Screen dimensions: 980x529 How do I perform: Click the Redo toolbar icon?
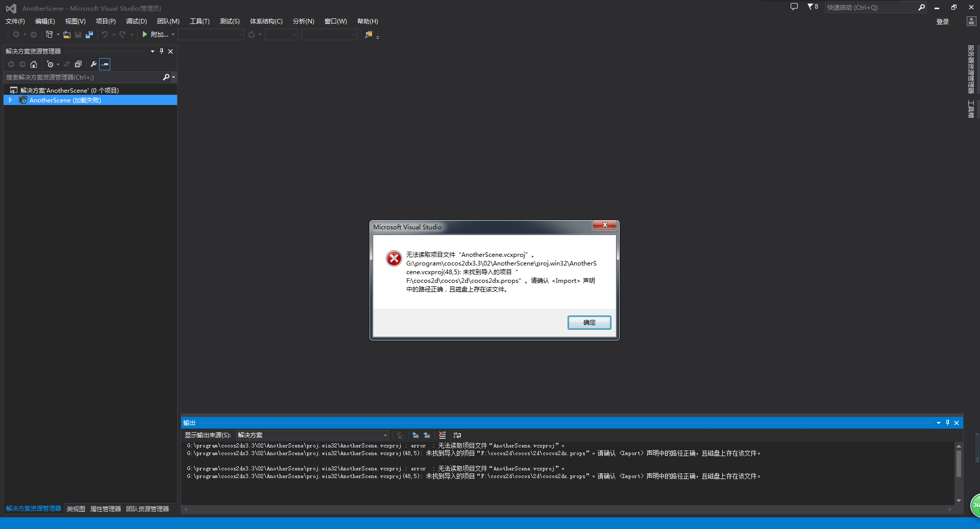click(x=122, y=35)
